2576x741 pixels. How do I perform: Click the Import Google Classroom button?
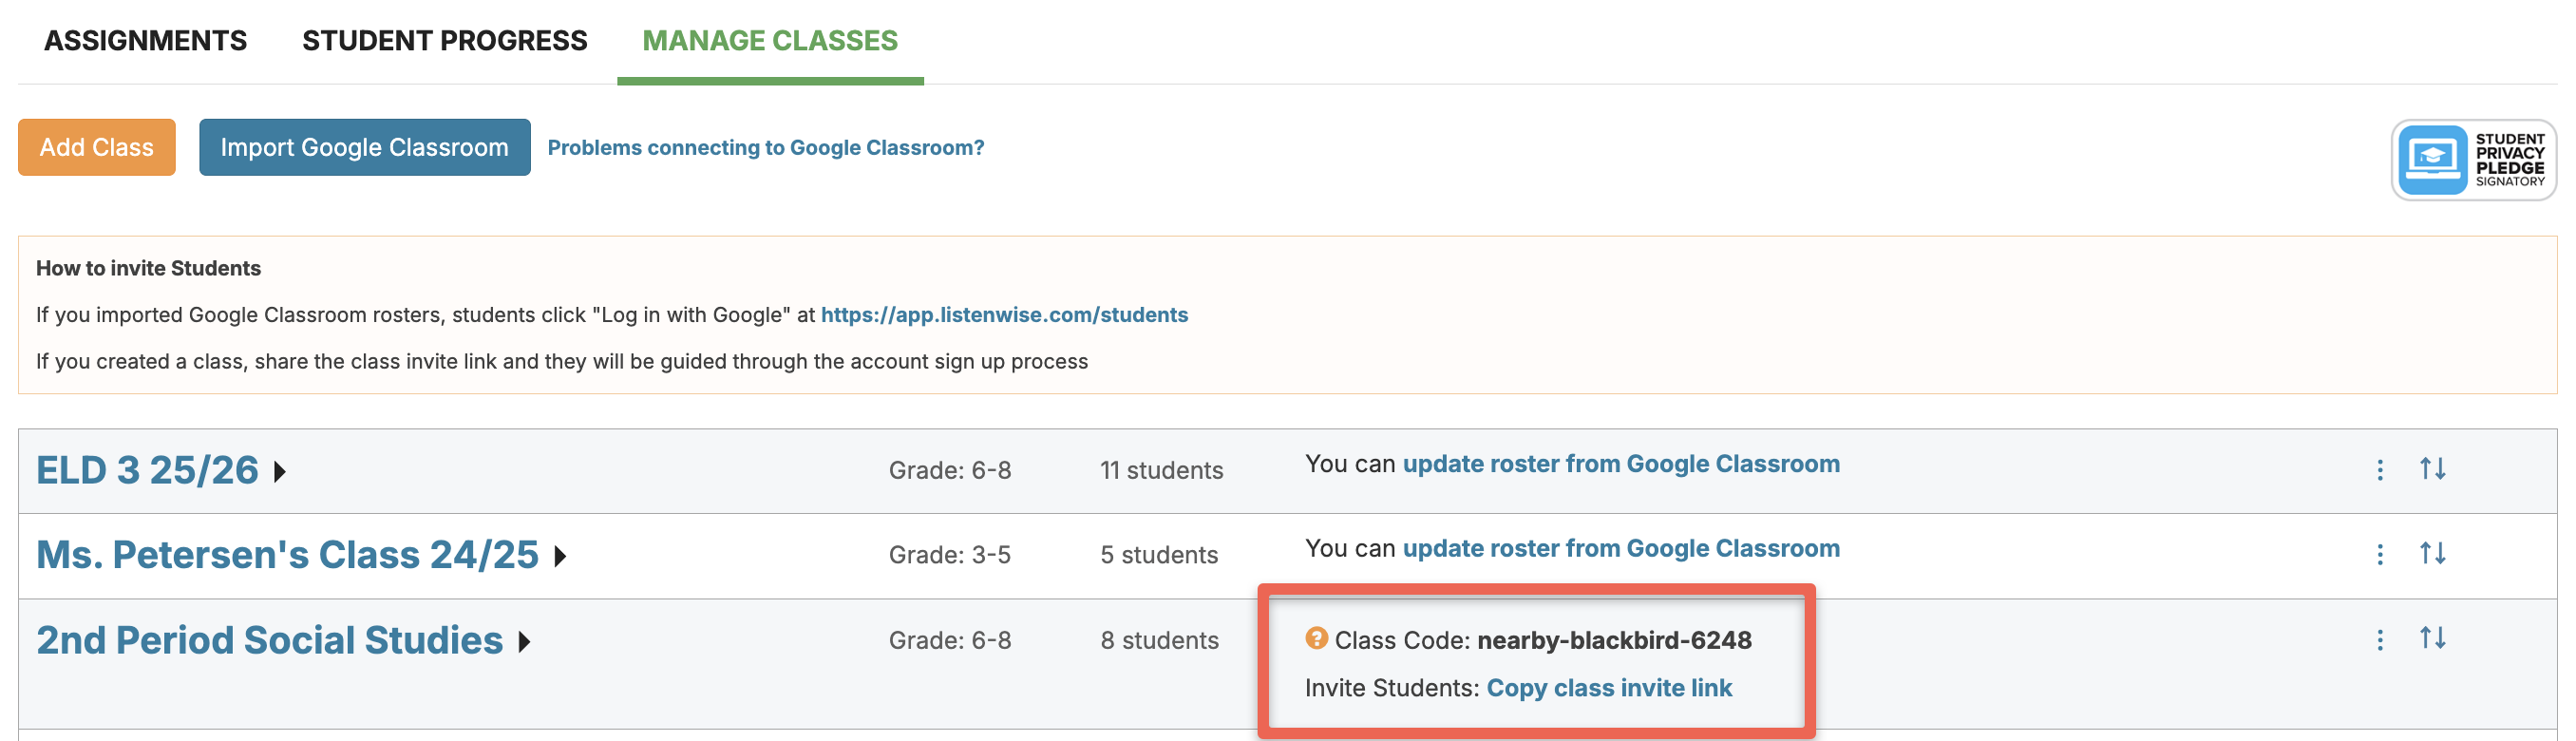[x=364, y=148]
